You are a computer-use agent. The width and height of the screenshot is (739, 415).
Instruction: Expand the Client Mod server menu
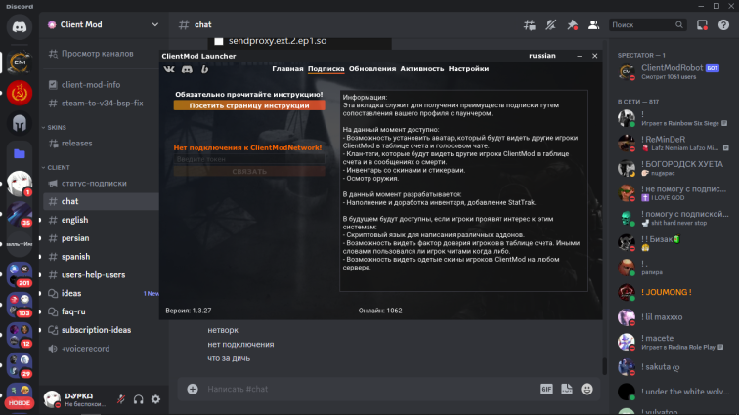[153, 24]
